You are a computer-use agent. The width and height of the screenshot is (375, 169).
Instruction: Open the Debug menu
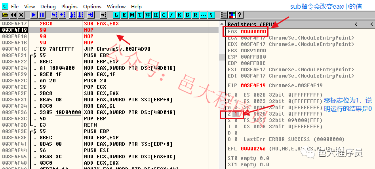[x=48, y=7]
